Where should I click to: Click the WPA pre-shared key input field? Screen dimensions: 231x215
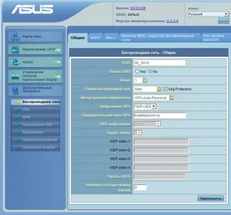pyautogui.click(x=160, y=115)
